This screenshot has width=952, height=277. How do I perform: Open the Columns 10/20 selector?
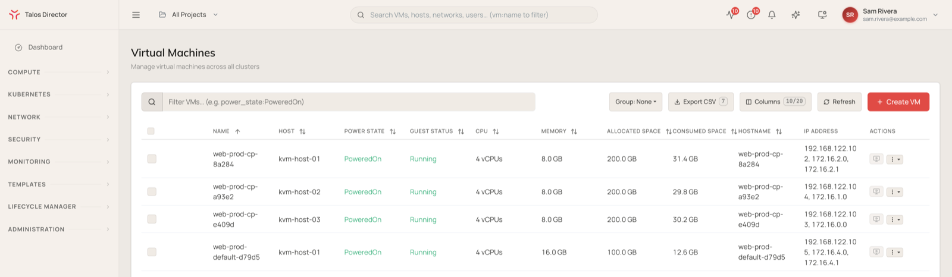pyautogui.click(x=775, y=102)
